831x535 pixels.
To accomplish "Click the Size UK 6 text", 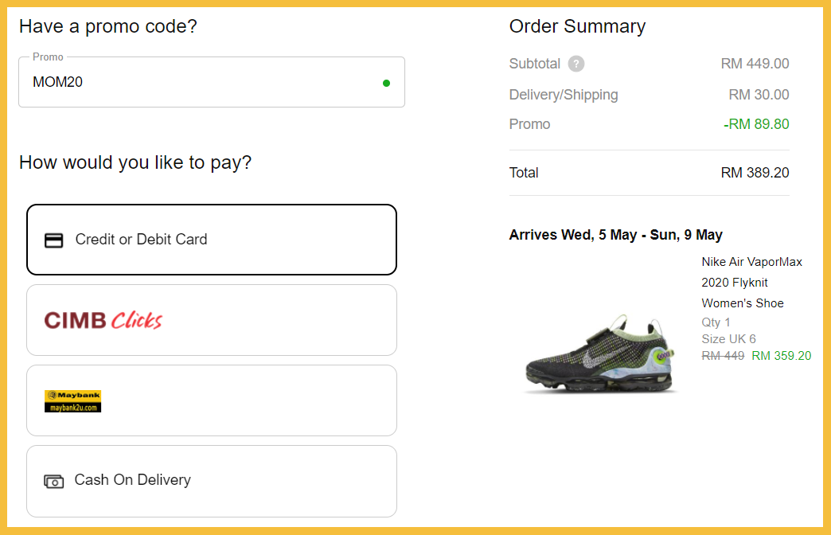I will coord(728,339).
